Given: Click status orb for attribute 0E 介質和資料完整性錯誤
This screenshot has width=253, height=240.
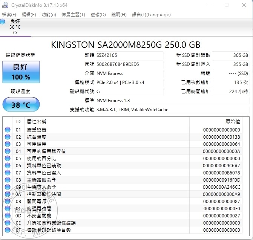Looking at the screenshot, I should (8, 223).
